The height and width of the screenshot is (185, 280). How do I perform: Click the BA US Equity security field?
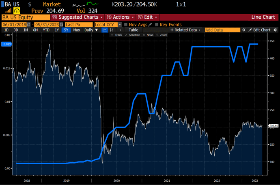(26, 17)
